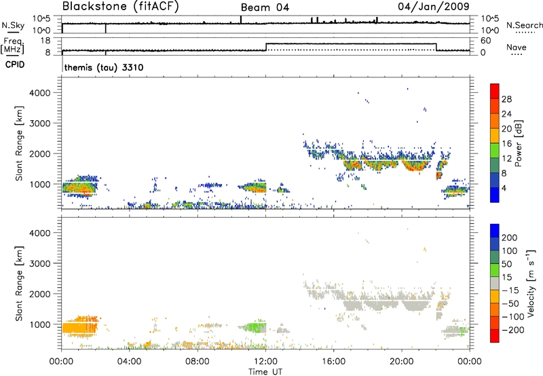Click the '08:00' time tick label
543x376 pixels.
[x=198, y=362]
